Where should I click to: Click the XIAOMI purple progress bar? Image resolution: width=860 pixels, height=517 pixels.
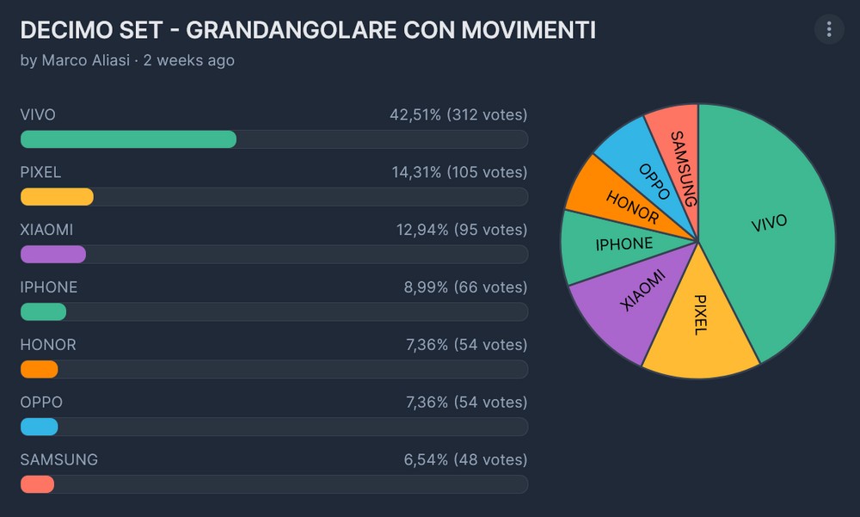click(x=53, y=255)
